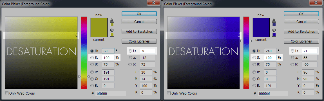The image size is (324, 101).
Task: Click the S field in blue picker
Action: [x=270, y=58]
